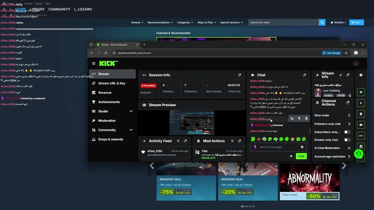The image size is (374, 210).
Task: Send message with green Chat button
Action: tap(301, 156)
